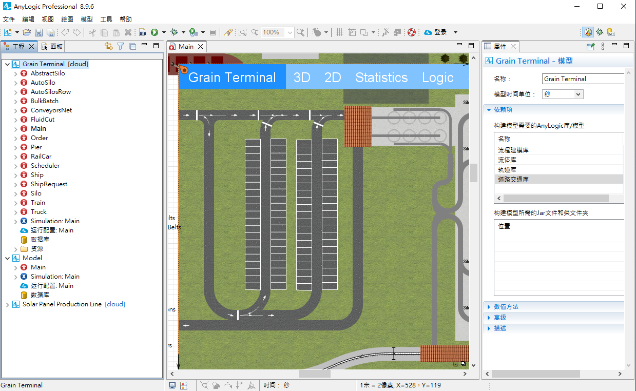Click the Zoom Out magnifier icon
Viewport: 636px width, 391px height.
(255, 32)
